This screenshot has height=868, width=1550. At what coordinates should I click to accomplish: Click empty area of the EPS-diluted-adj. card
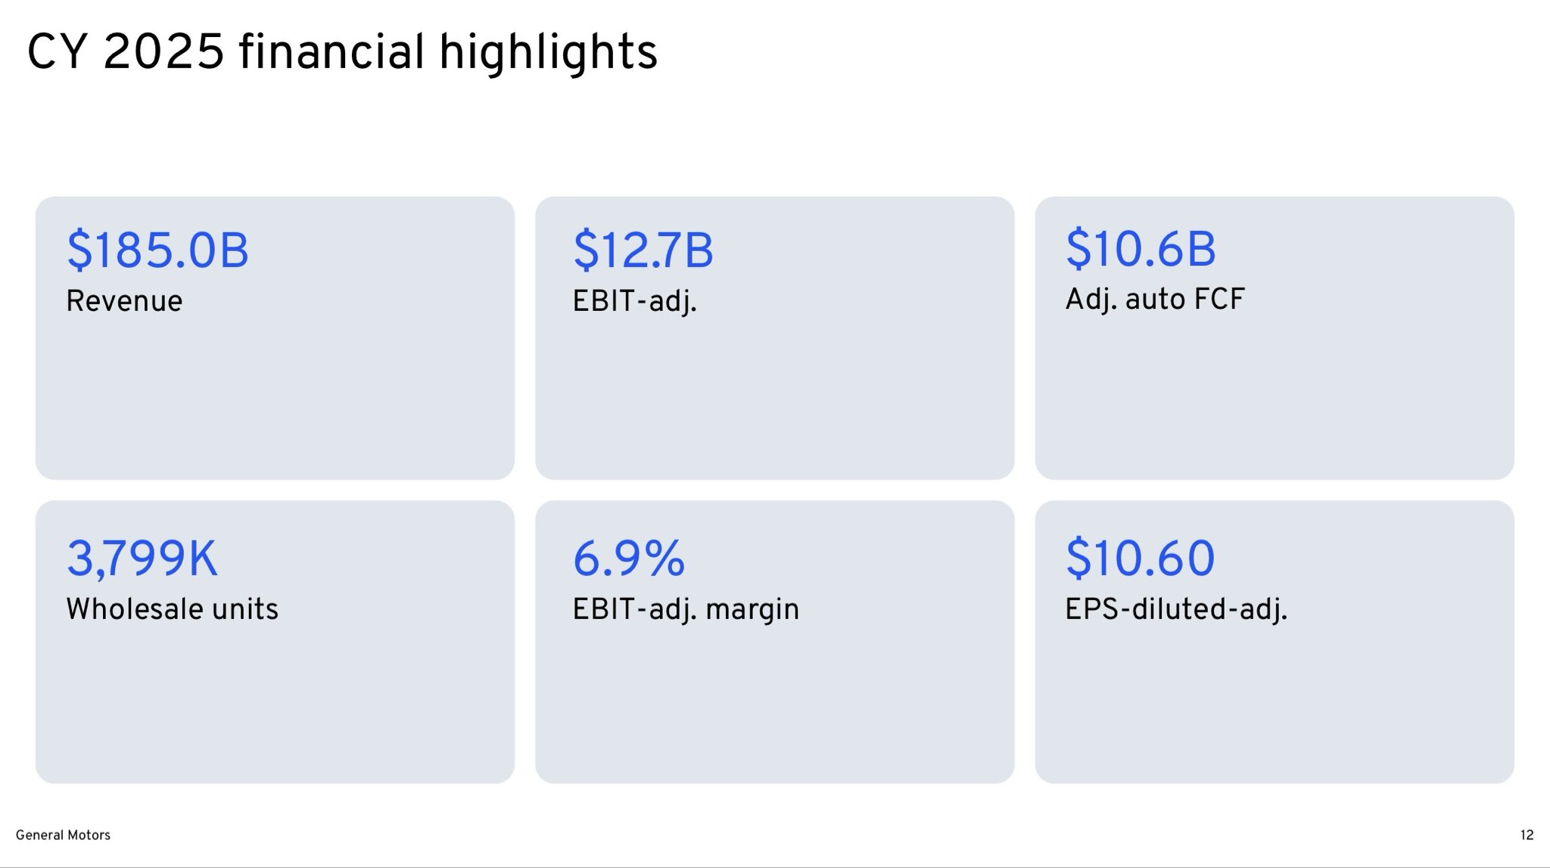coord(1274,704)
